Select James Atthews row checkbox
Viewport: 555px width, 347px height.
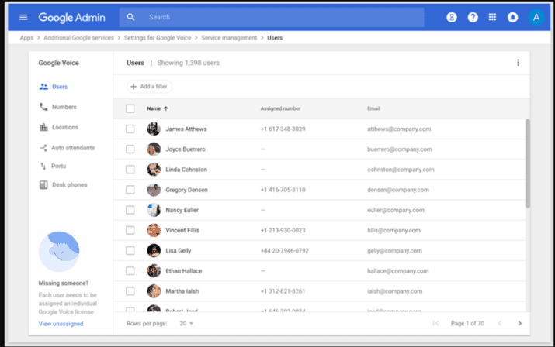point(130,129)
